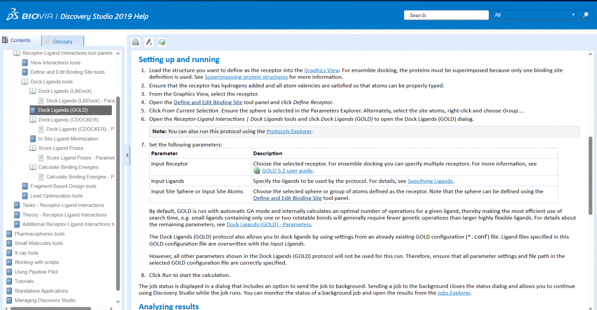Open the Superimposing protein structures link

tap(246, 77)
